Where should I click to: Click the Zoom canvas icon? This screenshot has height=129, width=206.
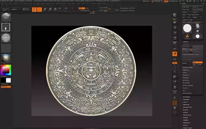(175, 28)
